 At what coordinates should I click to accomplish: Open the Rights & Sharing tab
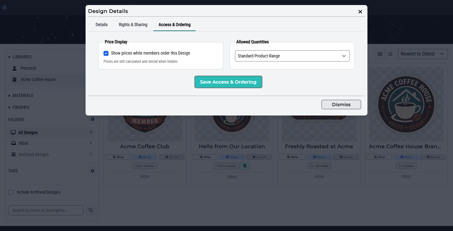coord(133,24)
